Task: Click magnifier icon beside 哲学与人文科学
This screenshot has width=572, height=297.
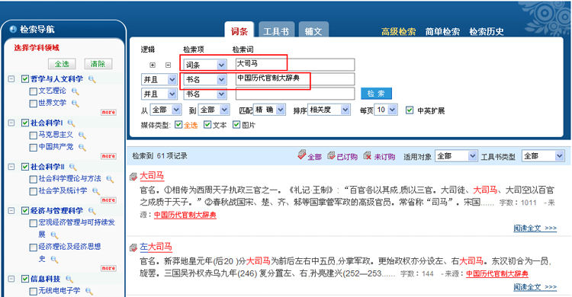Action: pos(92,79)
